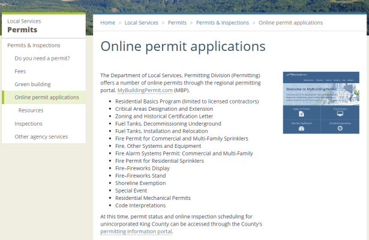Click the Check Status monitor icon
369x240 pixels.
point(340,113)
